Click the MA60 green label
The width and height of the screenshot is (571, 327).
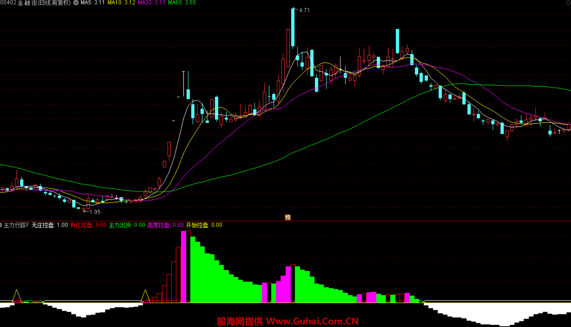[x=182, y=3]
